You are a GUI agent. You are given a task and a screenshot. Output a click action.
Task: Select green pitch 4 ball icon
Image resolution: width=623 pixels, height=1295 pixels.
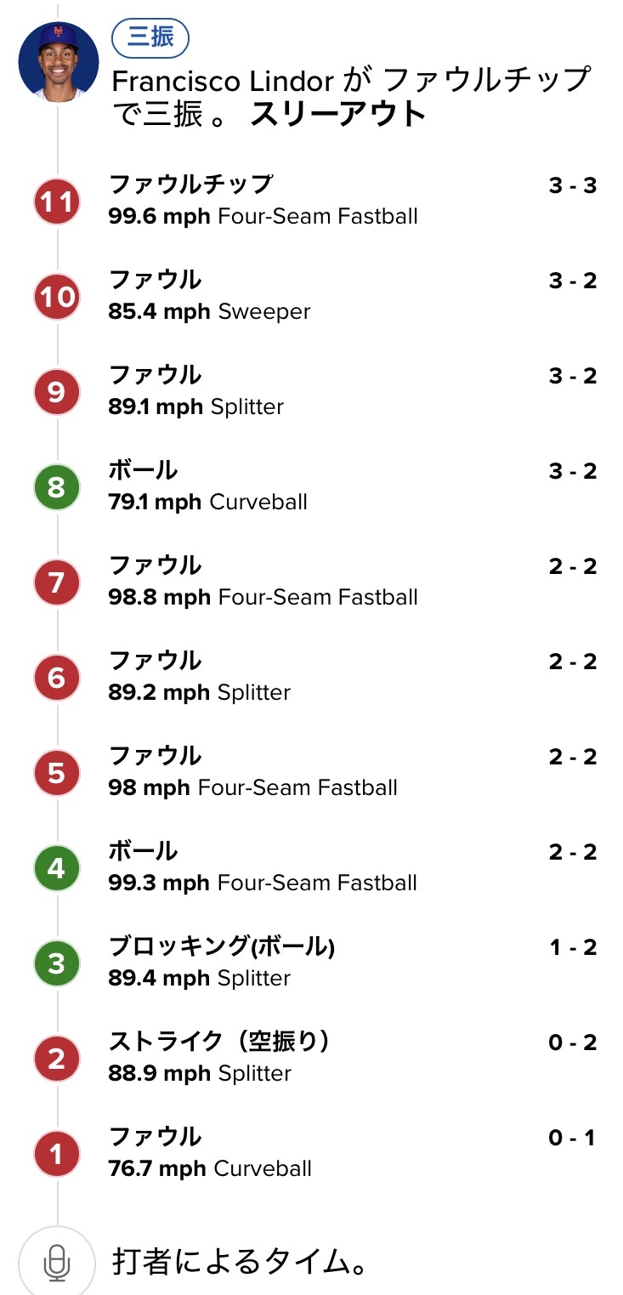click(x=57, y=869)
